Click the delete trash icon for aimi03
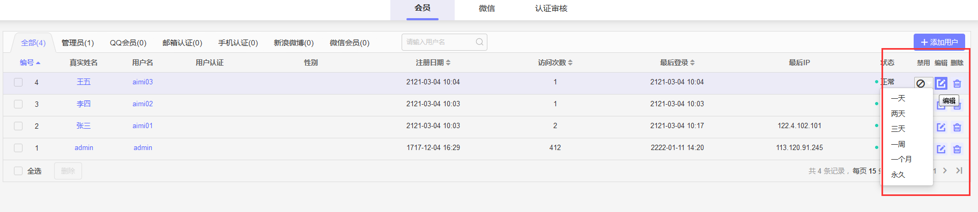Viewport: 978px width, 212px height. tap(957, 83)
